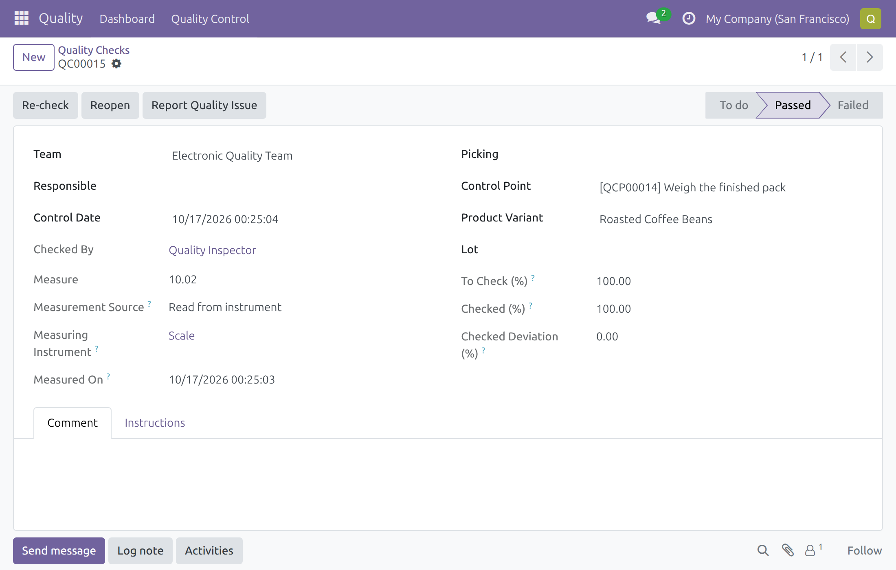Image resolution: width=896 pixels, height=570 pixels.
Task: Open the Measurement Source help tooltip
Action: tap(149, 304)
